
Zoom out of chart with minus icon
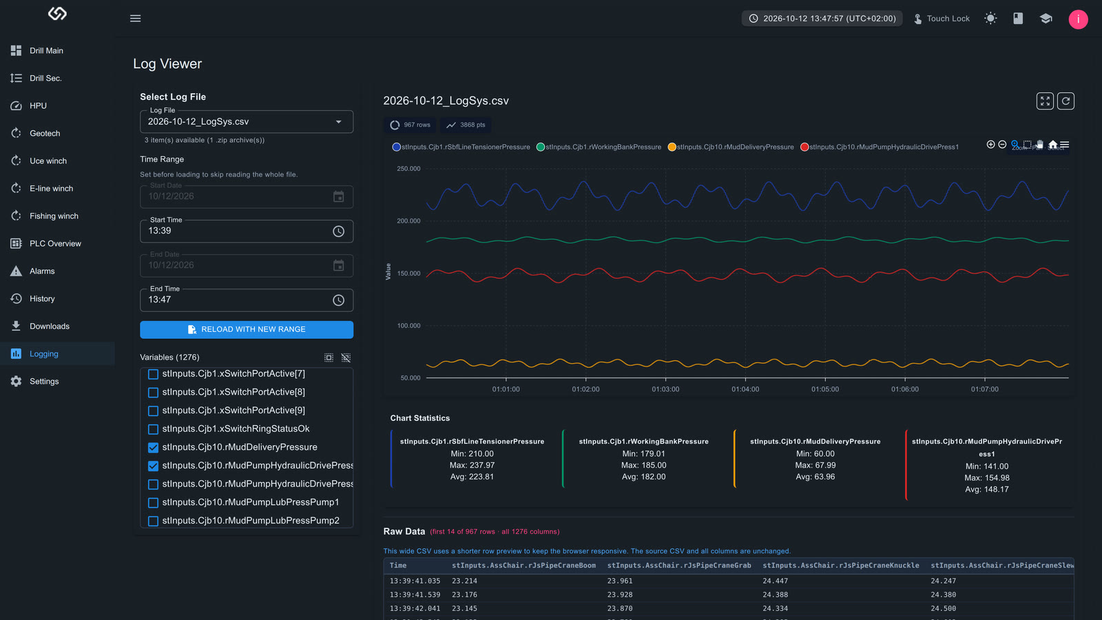pos(1002,145)
